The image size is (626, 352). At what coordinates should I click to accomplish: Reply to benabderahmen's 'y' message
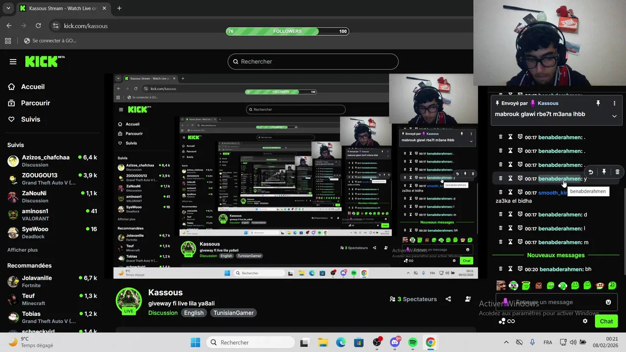click(591, 172)
